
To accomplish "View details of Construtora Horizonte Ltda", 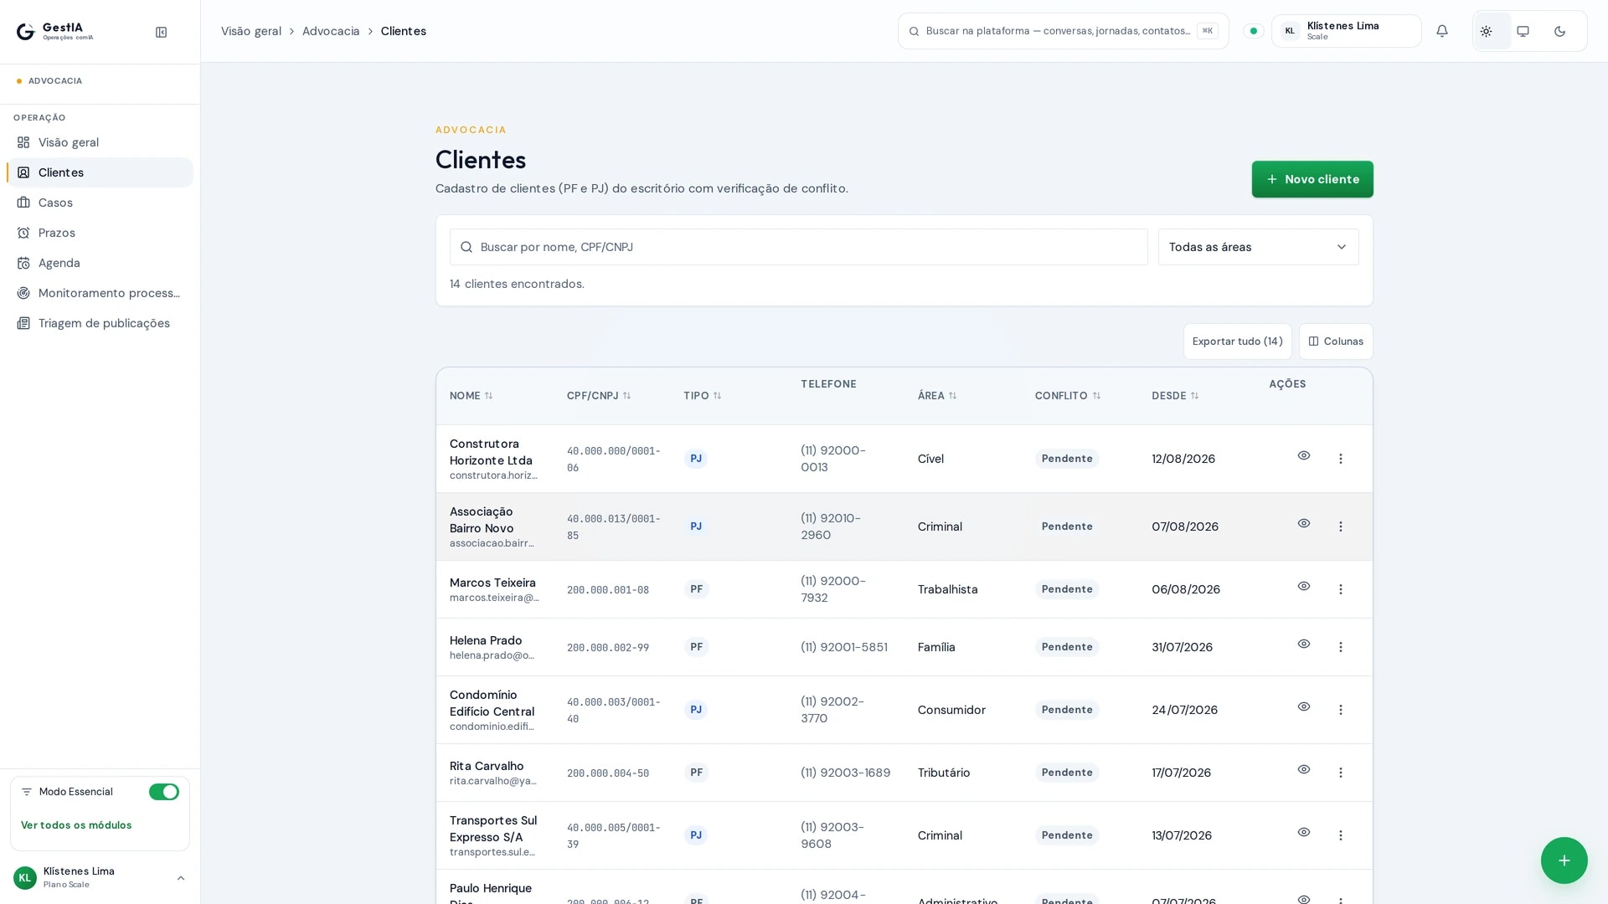I will 1303,455.
